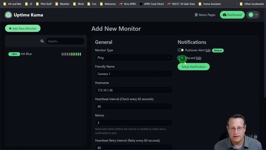This screenshot has height=150, width=266.
Task: Click Add New Monitor button
Action: click(23, 28)
